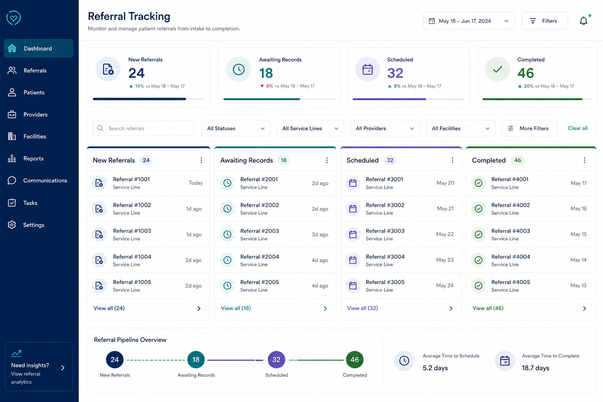Open View referral analytics link
This screenshot has width=603, height=402.
[26, 378]
